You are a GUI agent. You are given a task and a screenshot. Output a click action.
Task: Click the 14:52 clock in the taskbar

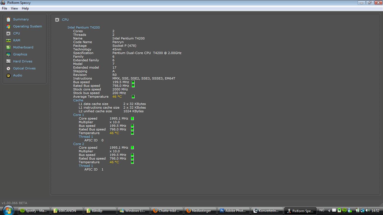[375, 211]
